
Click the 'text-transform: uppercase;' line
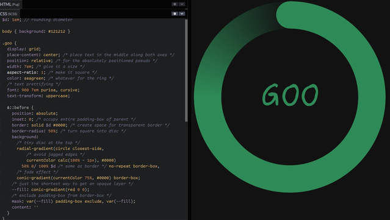(x=38, y=96)
